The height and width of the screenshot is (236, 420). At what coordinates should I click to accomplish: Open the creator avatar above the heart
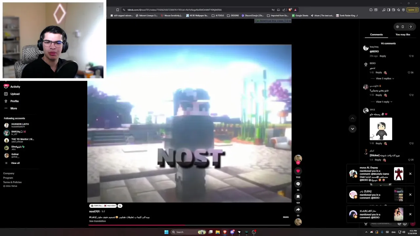(x=298, y=158)
